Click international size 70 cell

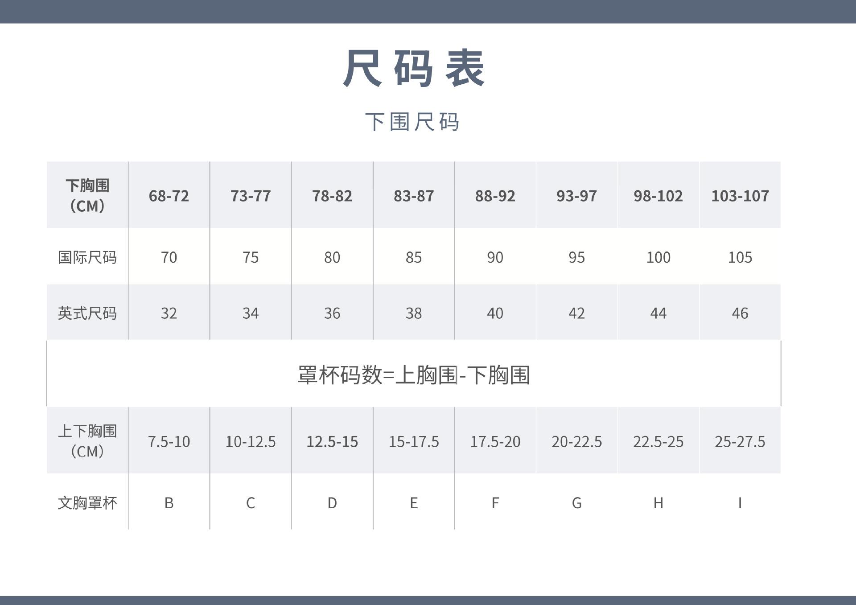tap(169, 257)
